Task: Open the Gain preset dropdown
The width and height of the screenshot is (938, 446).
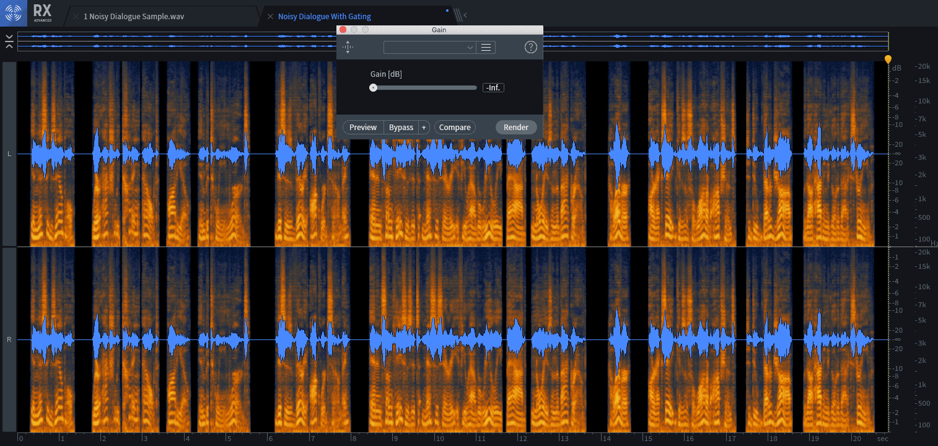Action: click(x=429, y=47)
